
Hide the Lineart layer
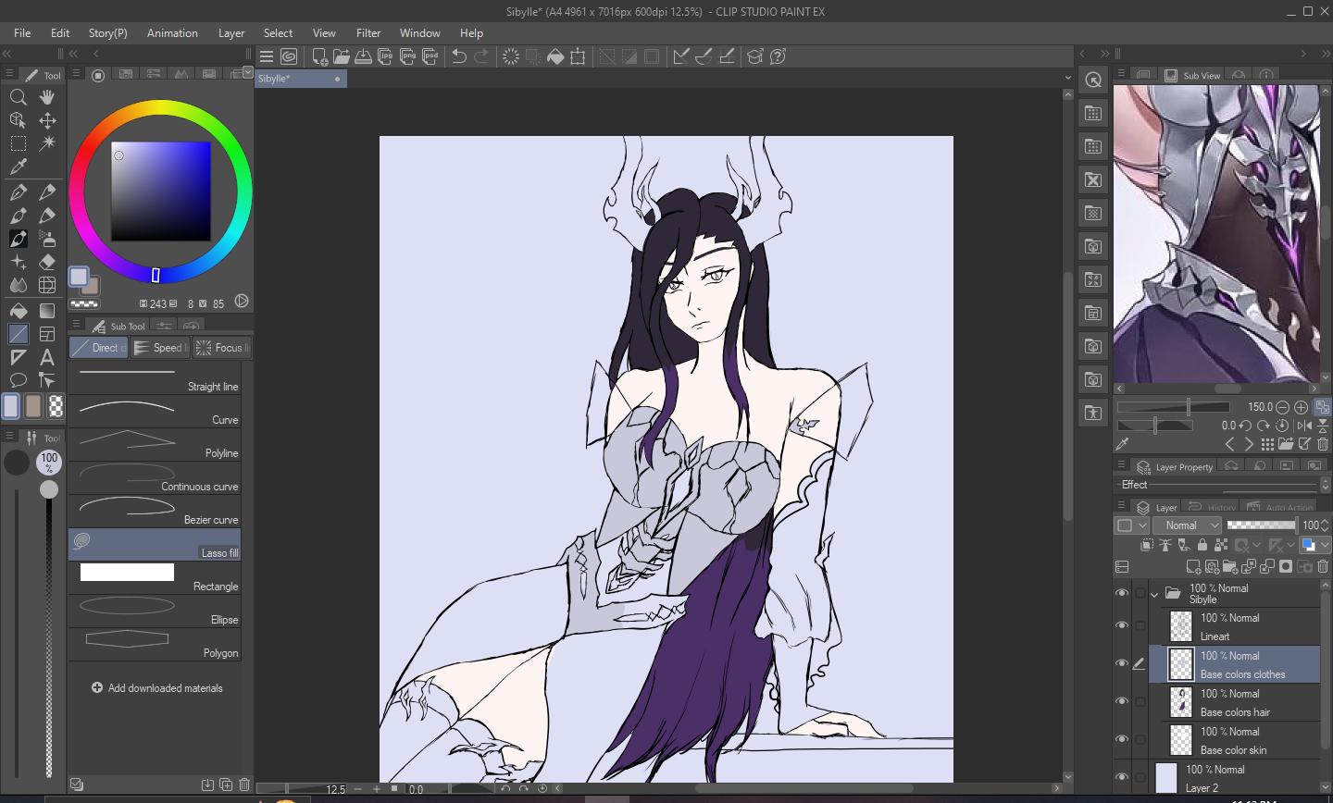(x=1122, y=625)
